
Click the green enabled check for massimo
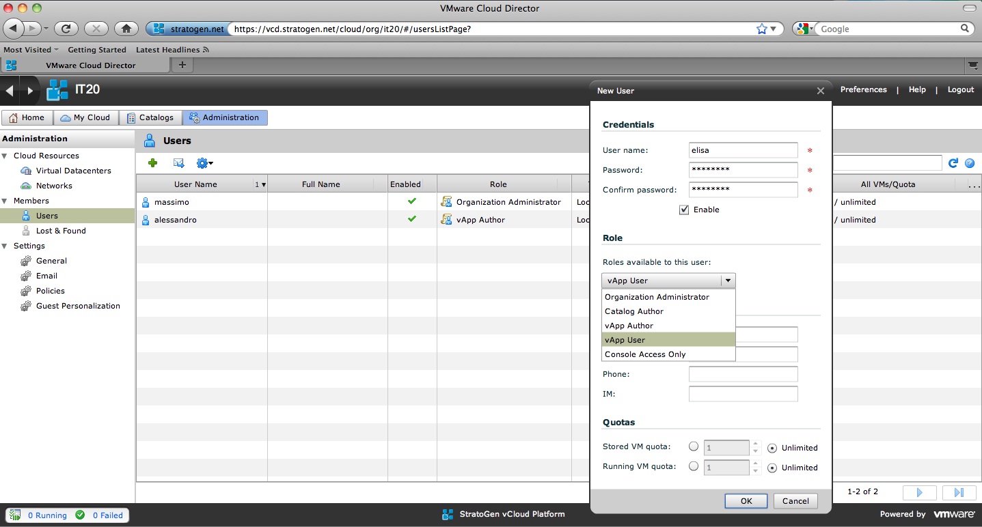(412, 201)
